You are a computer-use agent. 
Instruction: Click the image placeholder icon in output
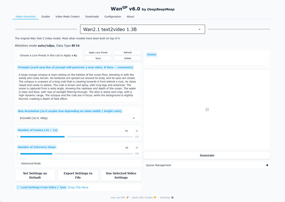click(207, 110)
